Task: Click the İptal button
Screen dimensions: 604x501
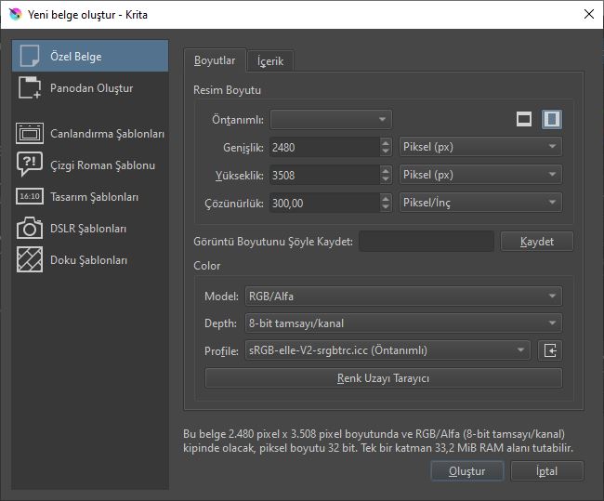Action: 547,471
